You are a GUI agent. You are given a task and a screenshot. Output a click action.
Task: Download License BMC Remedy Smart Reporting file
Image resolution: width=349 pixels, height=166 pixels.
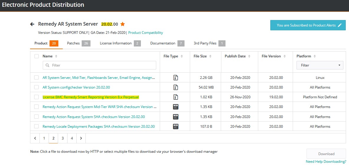90,97
